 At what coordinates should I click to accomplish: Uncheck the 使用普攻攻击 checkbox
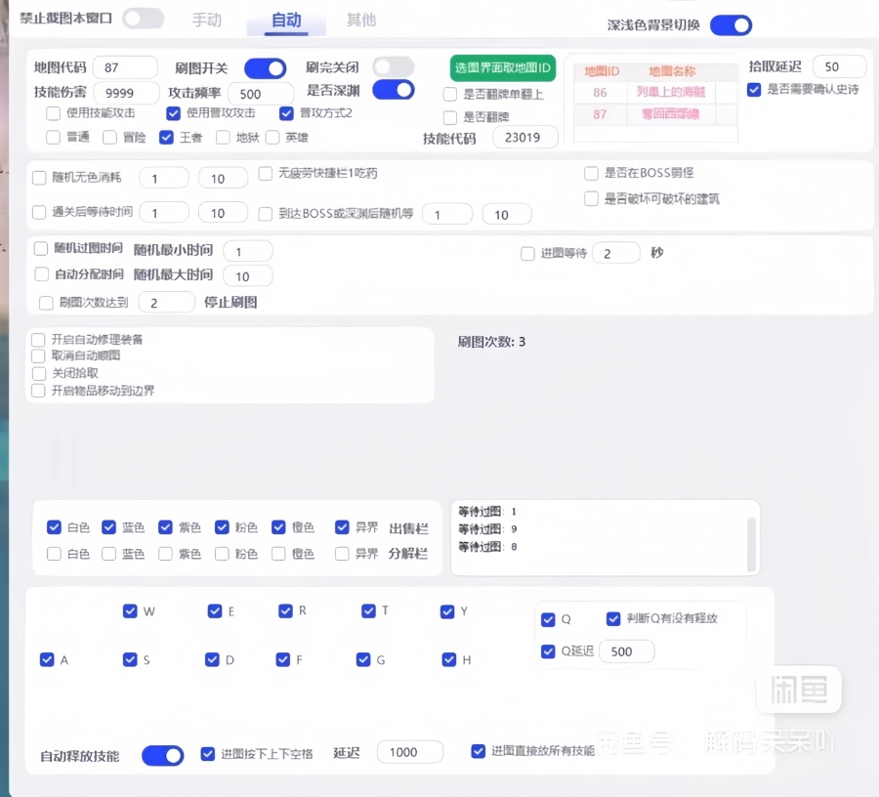point(173,113)
